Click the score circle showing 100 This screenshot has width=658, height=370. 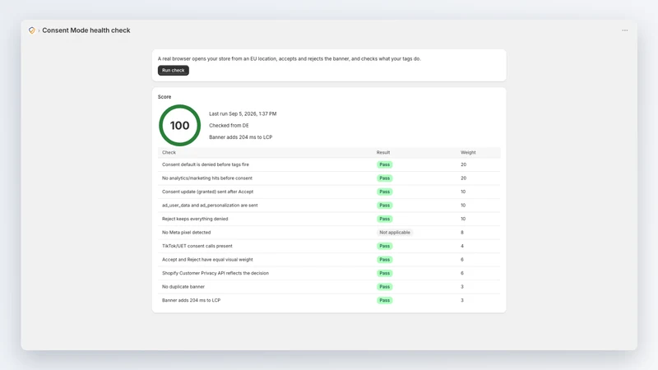[179, 125]
